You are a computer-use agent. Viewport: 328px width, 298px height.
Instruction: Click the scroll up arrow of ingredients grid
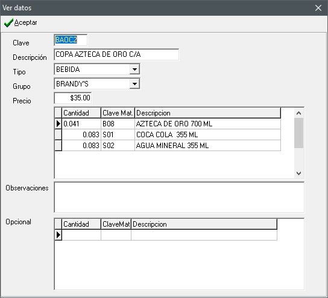(298, 113)
